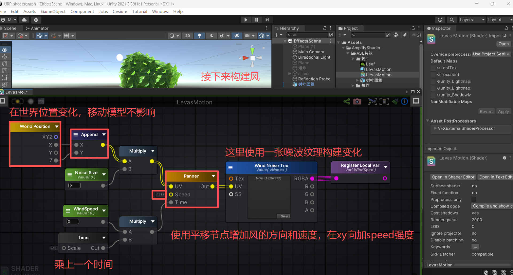This screenshot has width=513, height=275.
Task: Toggle the Inspector lock icon
Action: point(506,28)
